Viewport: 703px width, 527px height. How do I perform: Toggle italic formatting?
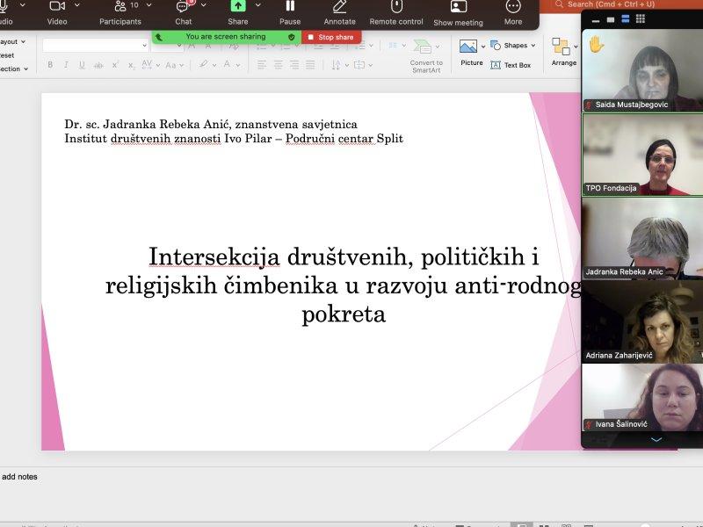click(x=63, y=64)
